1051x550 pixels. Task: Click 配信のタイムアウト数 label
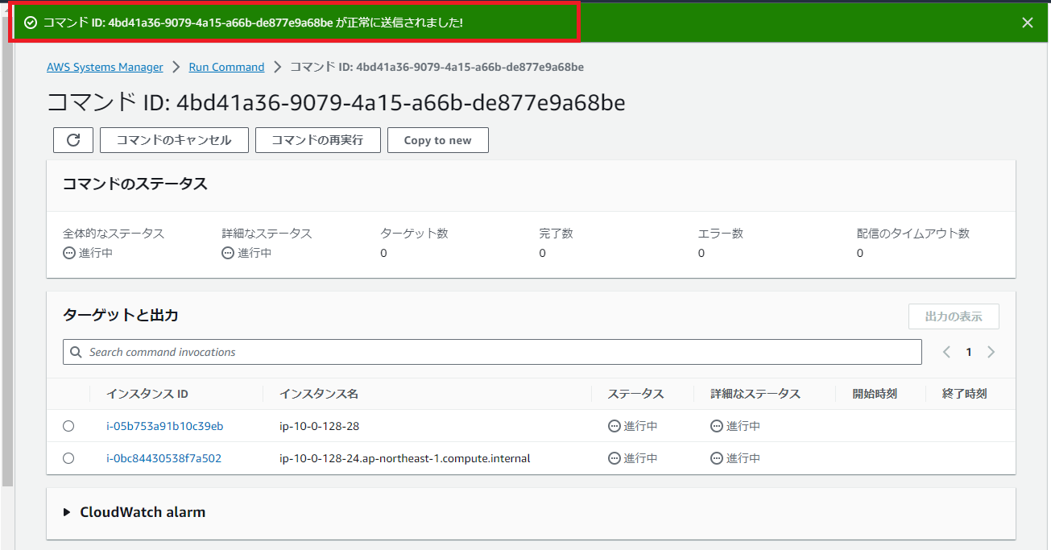(x=913, y=234)
